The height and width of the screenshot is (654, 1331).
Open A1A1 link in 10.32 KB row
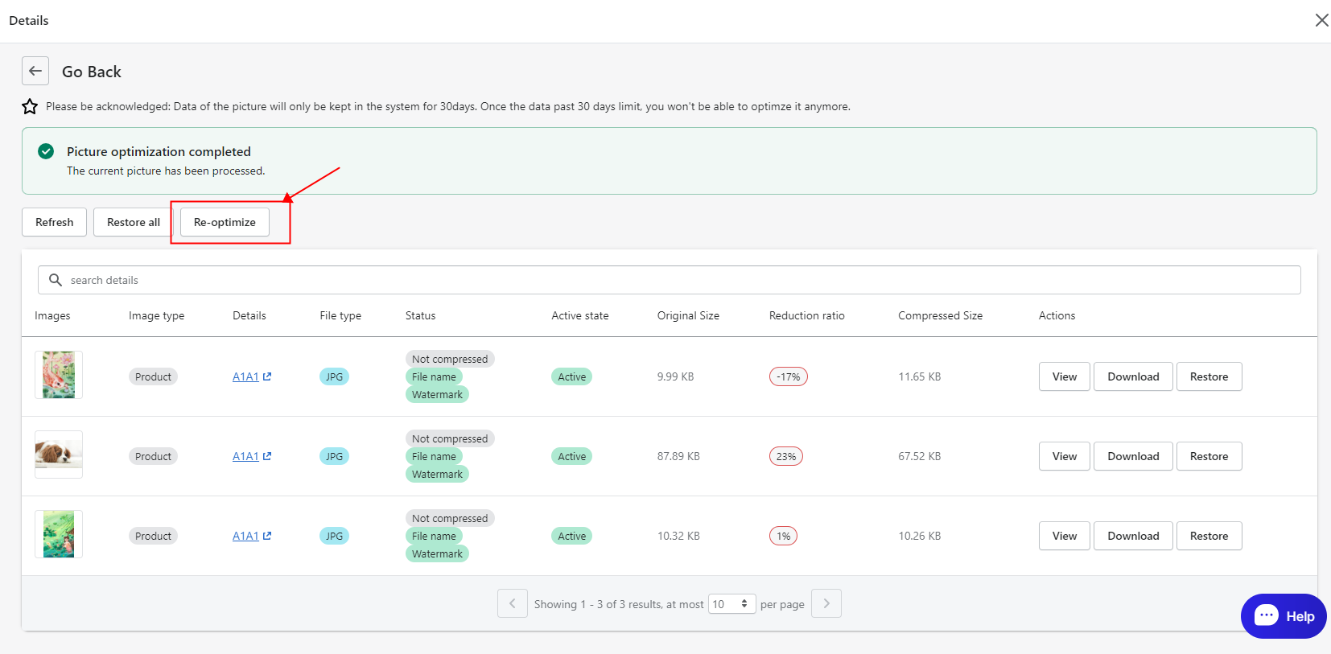245,536
